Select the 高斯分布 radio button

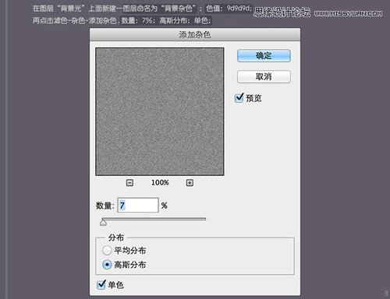click(107, 265)
